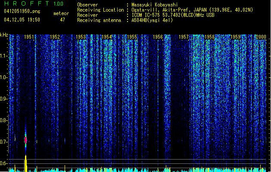The height and width of the screenshot is (172, 271).
Task: Click the bright red meteor echo near 0.7 kHz
Action: [25, 140]
